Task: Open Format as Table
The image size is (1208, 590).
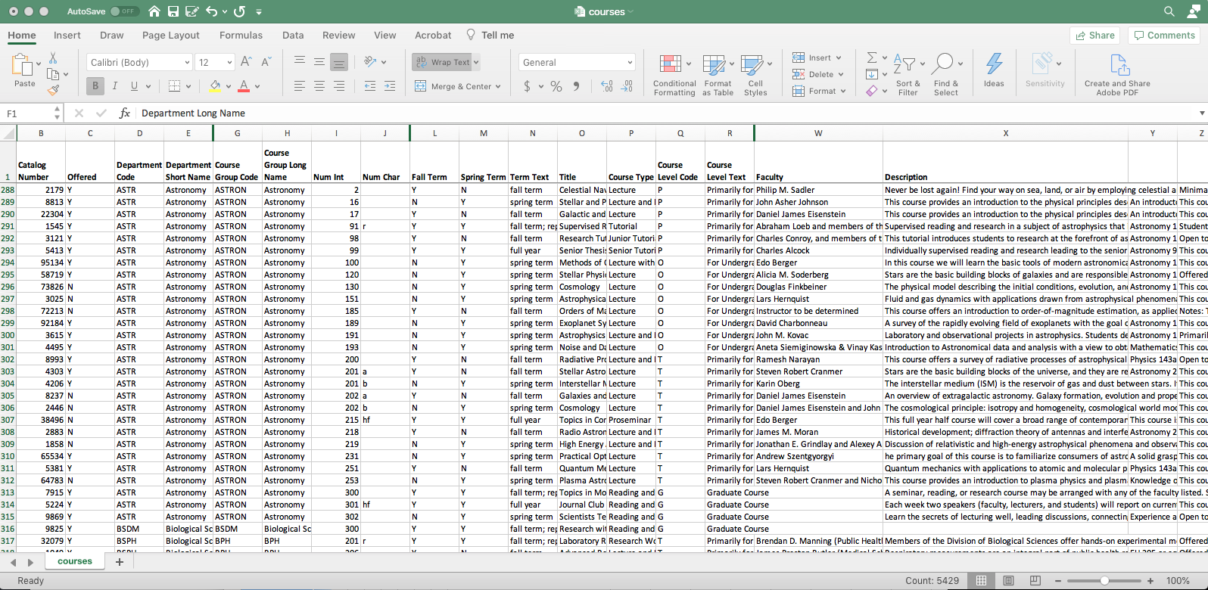Action: [718, 75]
